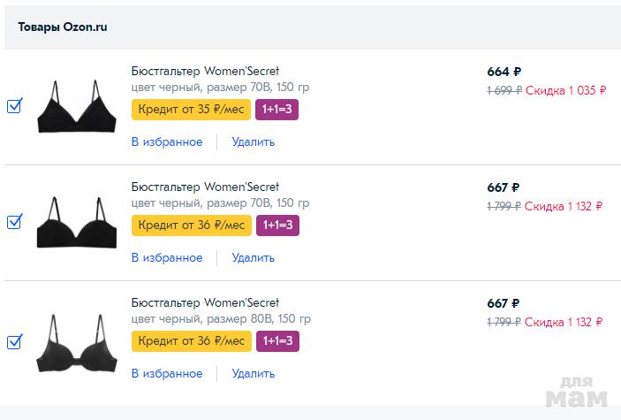Deselect the size 80B bra checkbox

coord(14,340)
